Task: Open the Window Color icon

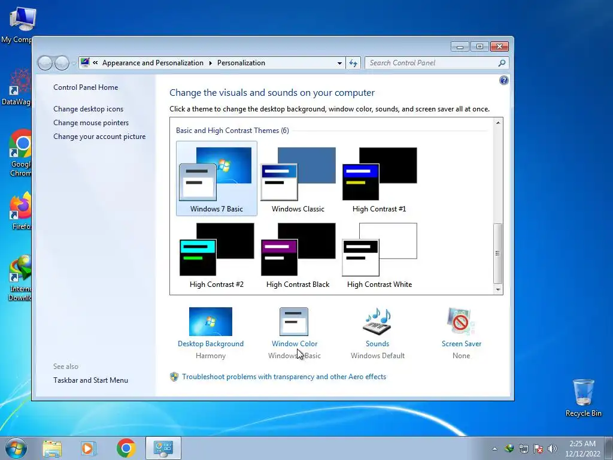Action: [x=294, y=322]
